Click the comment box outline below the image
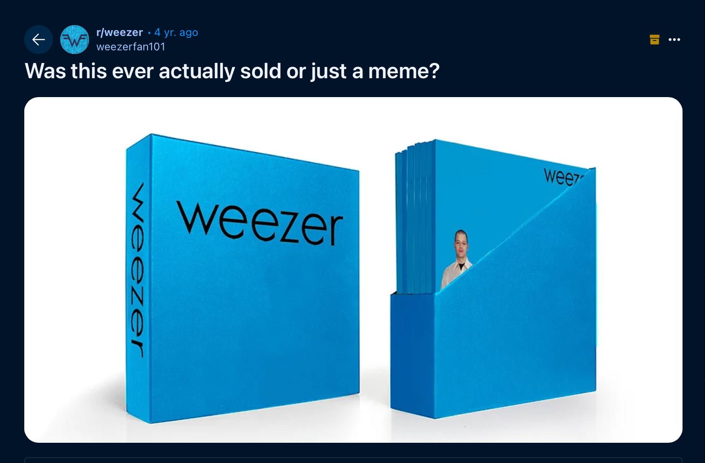 353,460
